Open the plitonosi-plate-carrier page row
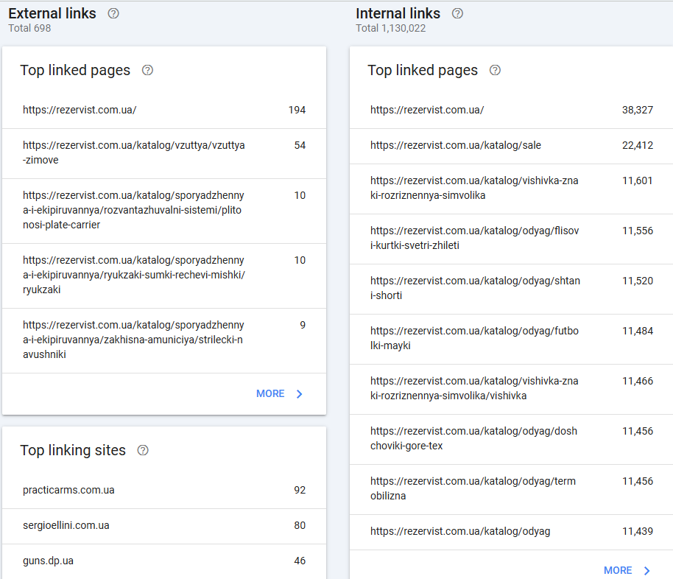The width and height of the screenshot is (673, 579). pos(163,211)
